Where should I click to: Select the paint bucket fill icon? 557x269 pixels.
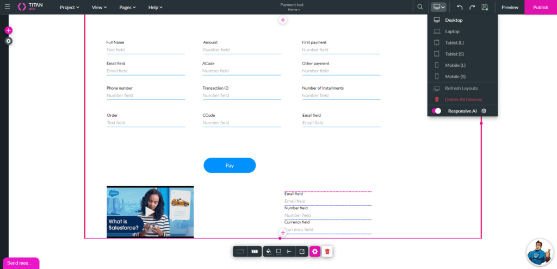click(x=268, y=251)
